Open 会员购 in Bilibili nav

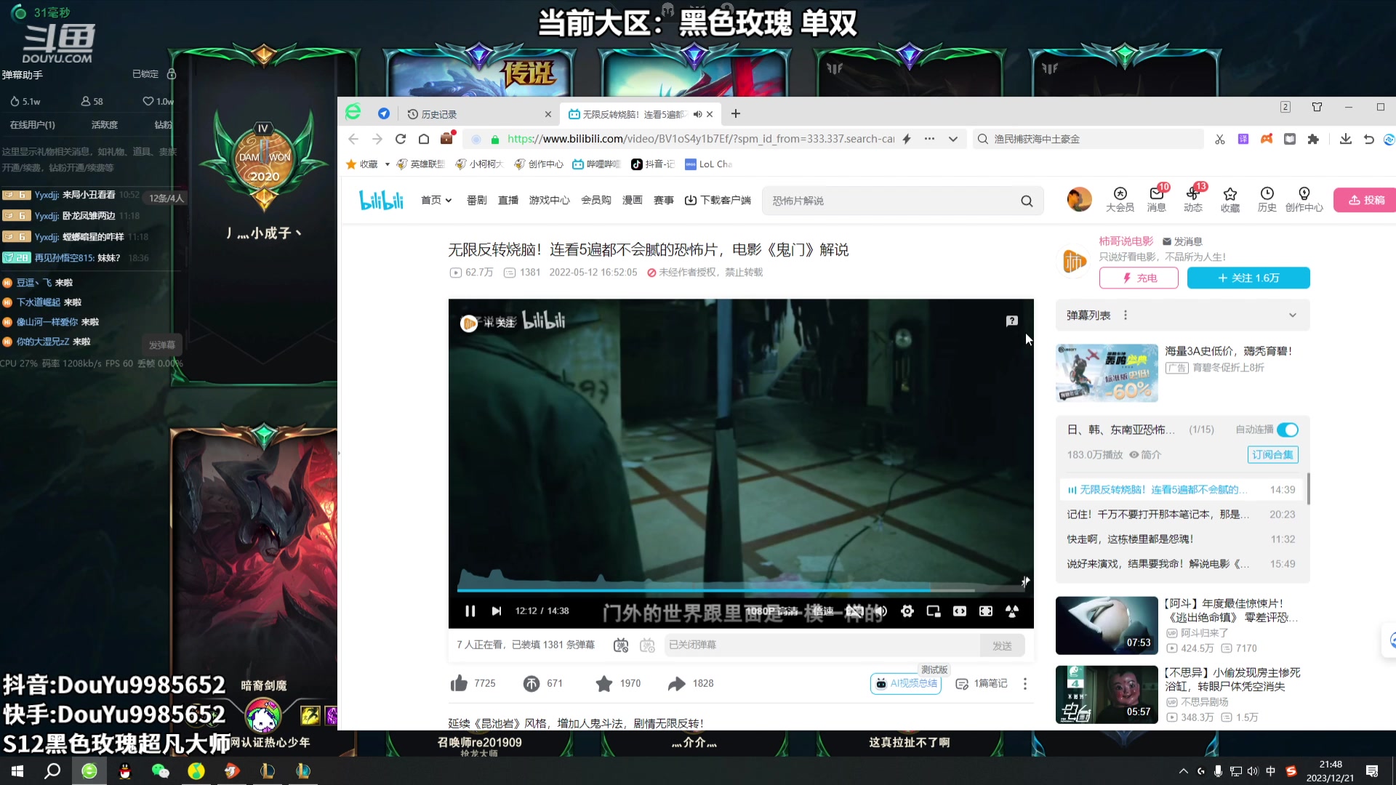596,200
